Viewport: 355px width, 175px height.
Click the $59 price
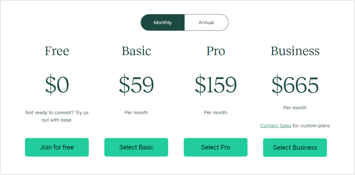(136, 85)
